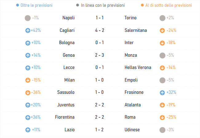
Task: Click the orange down arrow beside Milan -15%
Action: 28,80
